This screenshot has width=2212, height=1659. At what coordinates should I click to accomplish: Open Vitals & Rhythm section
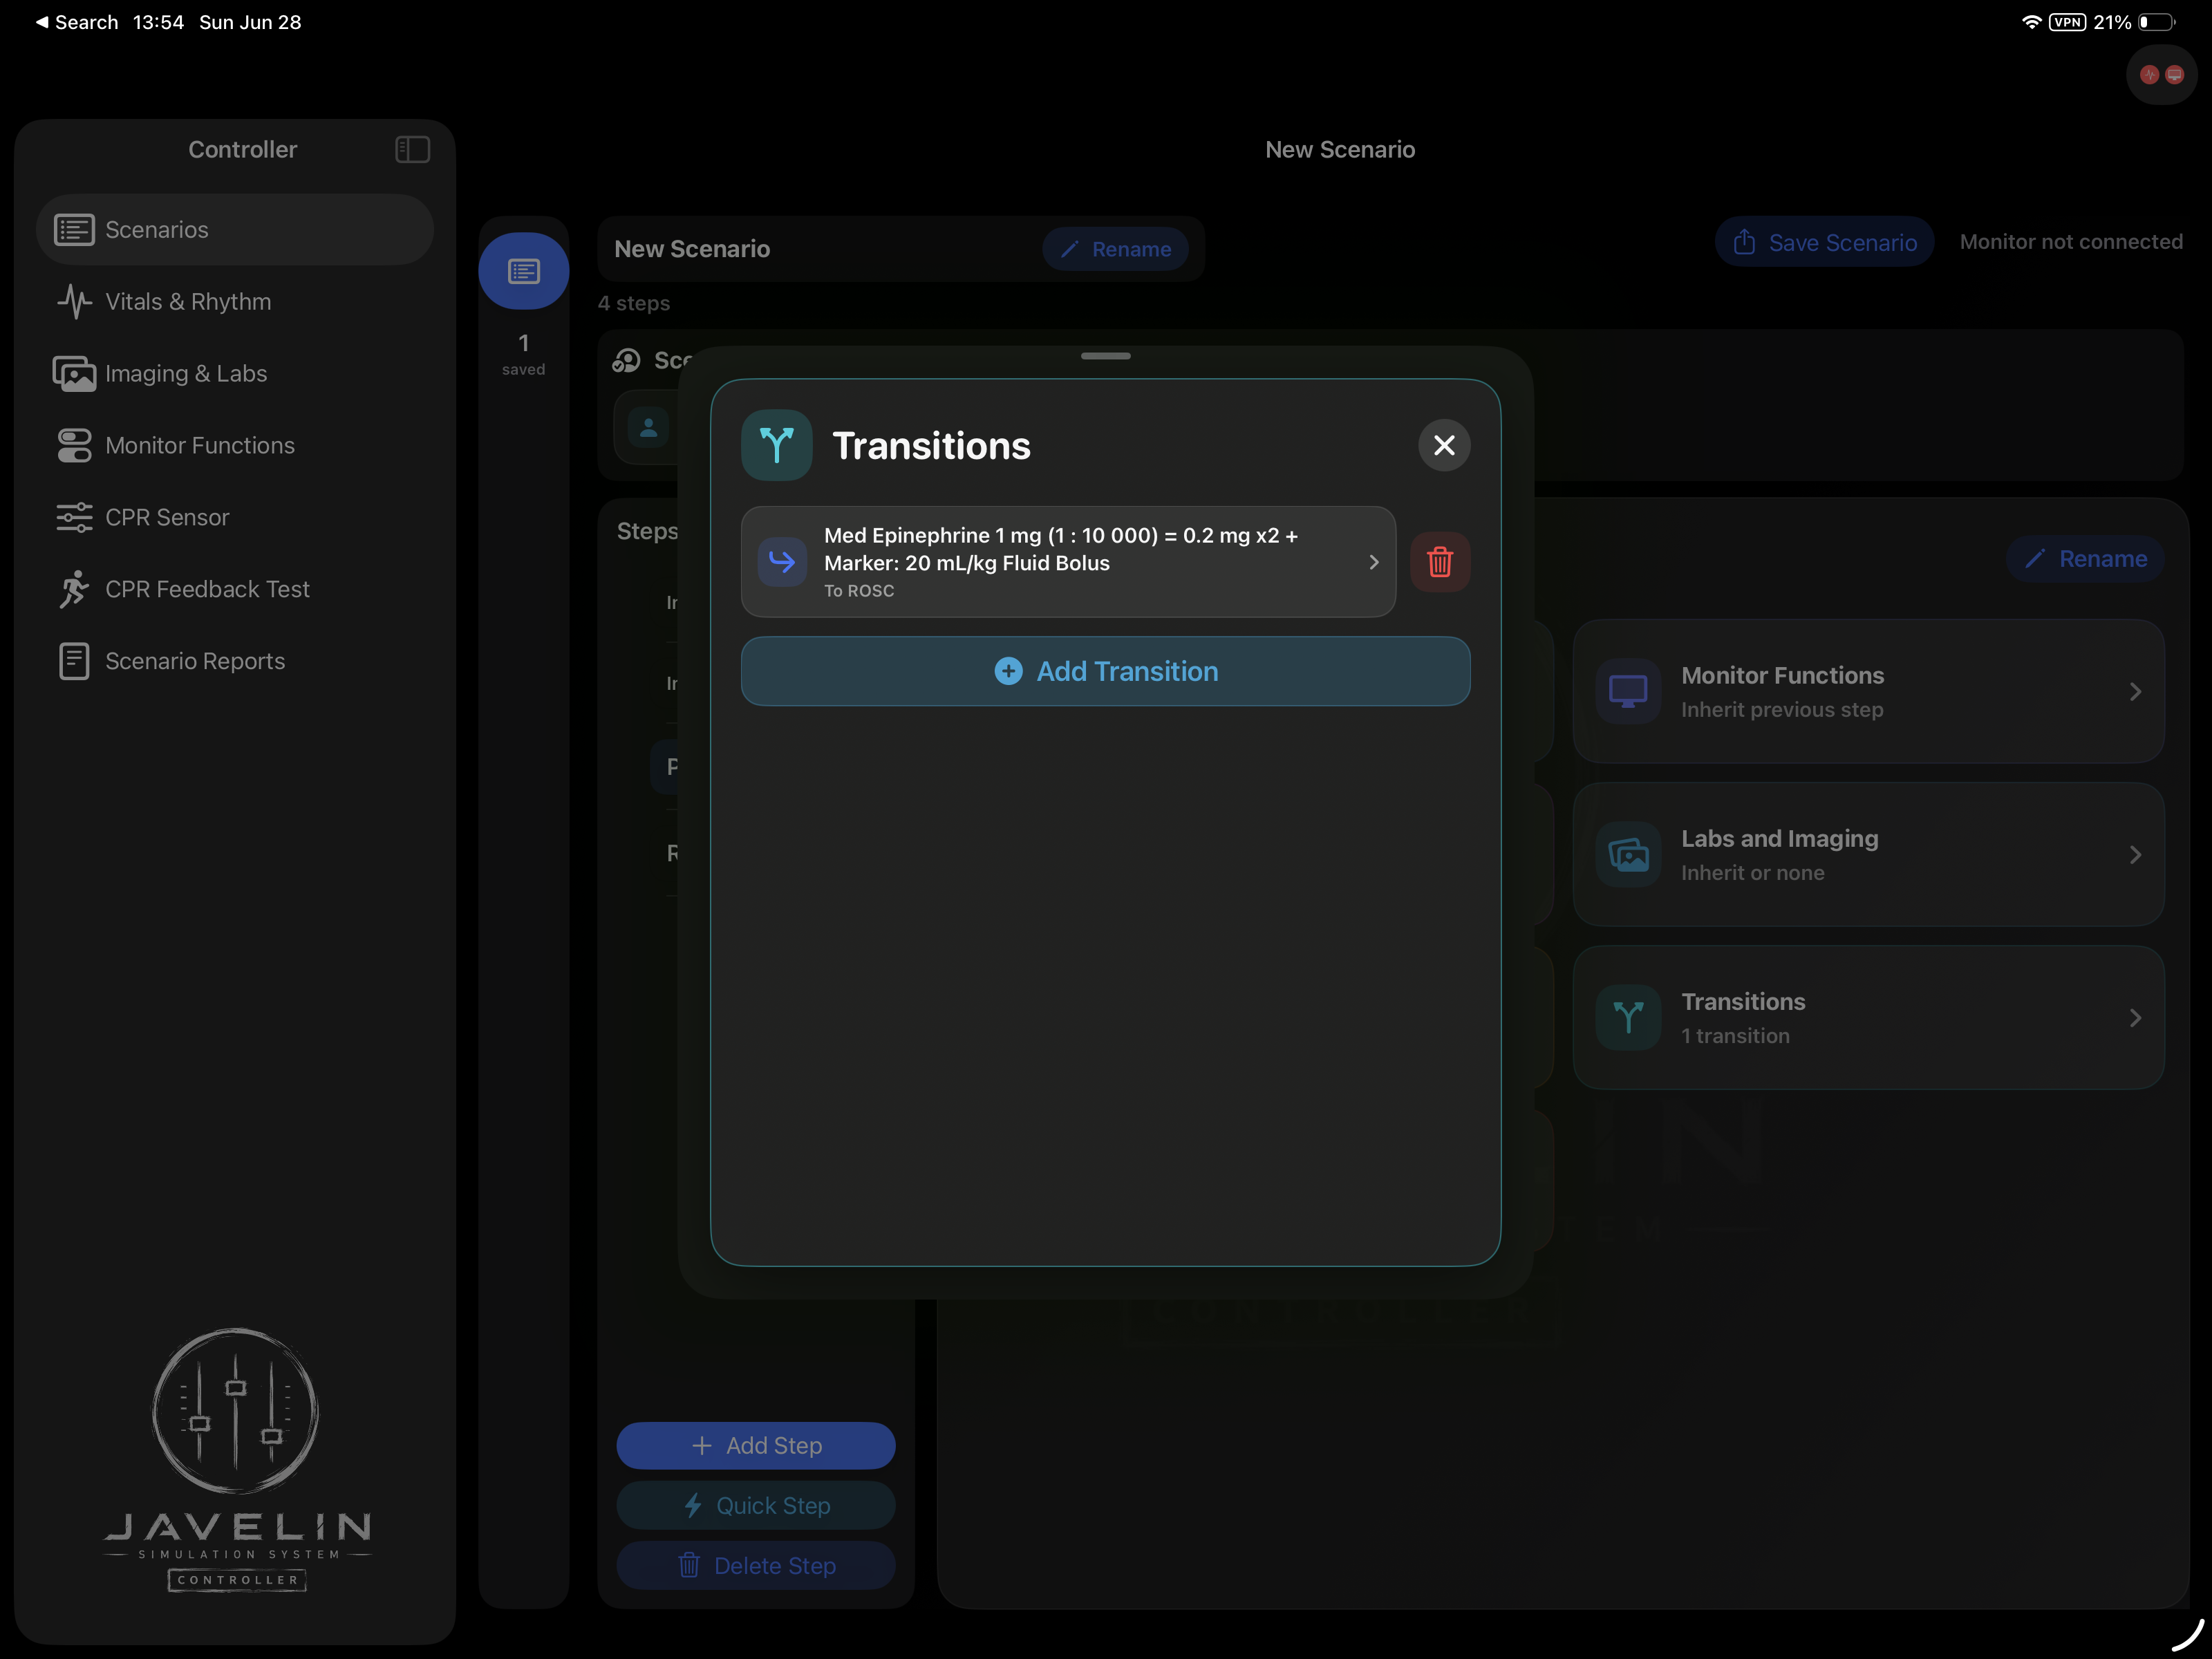235,301
